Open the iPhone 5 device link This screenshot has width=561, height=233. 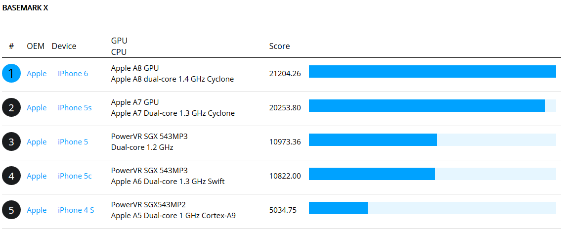click(x=73, y=142)
